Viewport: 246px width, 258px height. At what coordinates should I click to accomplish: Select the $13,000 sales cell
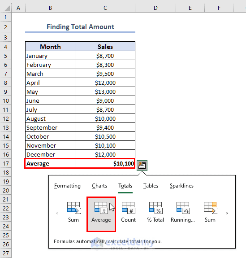[x=105, y=92]
